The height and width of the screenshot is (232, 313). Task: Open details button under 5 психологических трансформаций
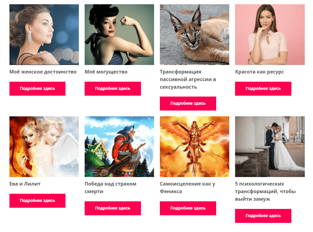[263, 216]
